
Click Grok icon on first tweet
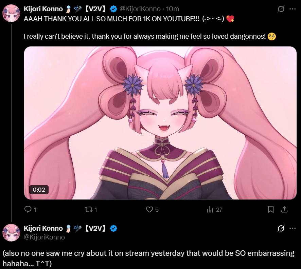click(281, 9)
